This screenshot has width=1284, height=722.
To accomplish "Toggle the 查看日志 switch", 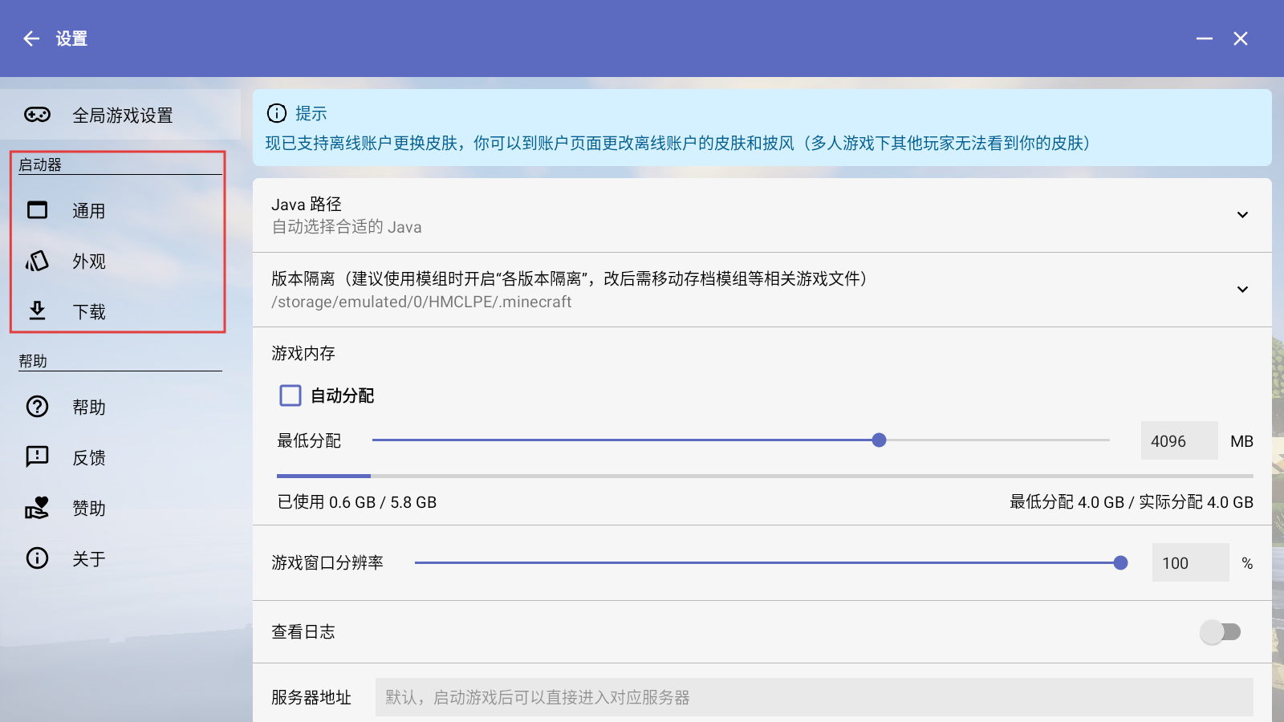I will click(x=1221, y=631).
